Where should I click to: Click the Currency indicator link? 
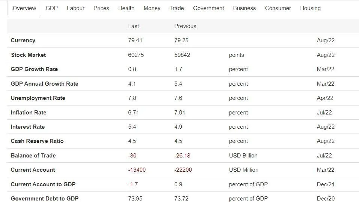coord(23,40)
